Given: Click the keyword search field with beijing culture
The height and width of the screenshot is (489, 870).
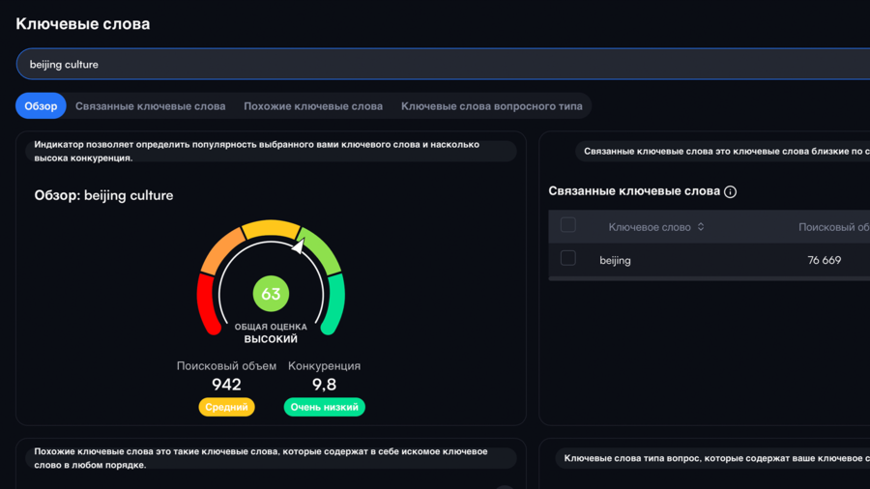Looking at the screenshot, I should click(435, 65).
